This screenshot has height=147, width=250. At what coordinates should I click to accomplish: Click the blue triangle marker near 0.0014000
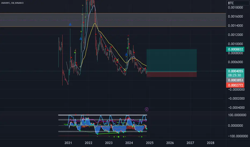coord(70,24)
